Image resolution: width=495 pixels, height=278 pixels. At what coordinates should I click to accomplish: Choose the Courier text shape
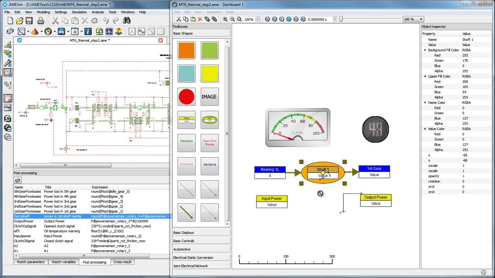click(186, 166)
